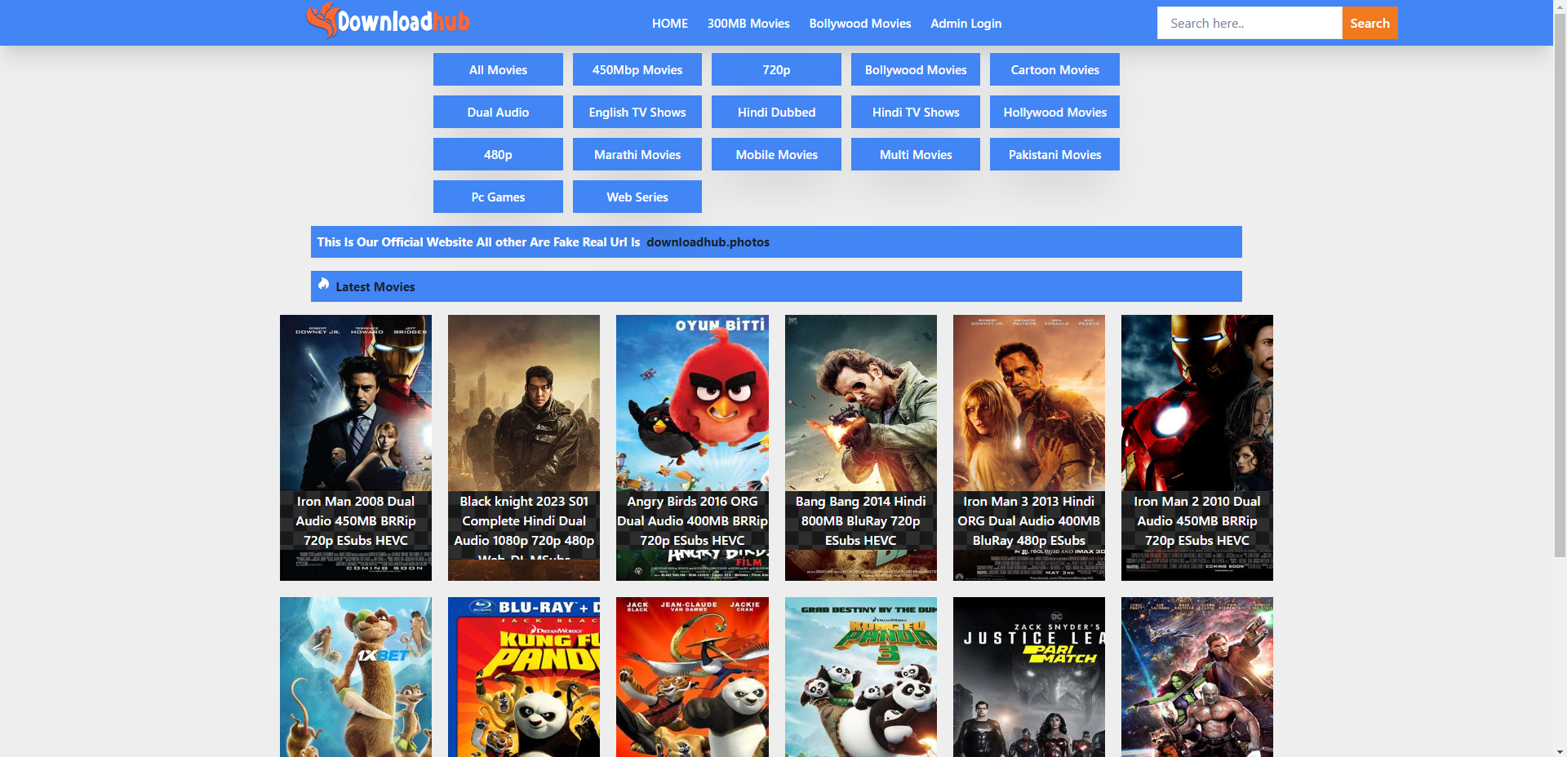1567x757 pixels.
Task: Choose the 480p category button
Action: tap(498, 154)
